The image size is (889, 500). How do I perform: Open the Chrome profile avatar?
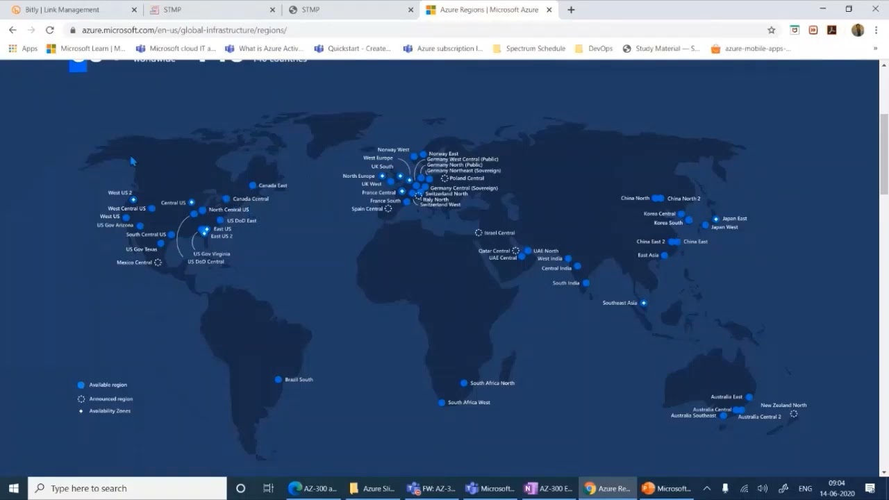click(858, 30)
